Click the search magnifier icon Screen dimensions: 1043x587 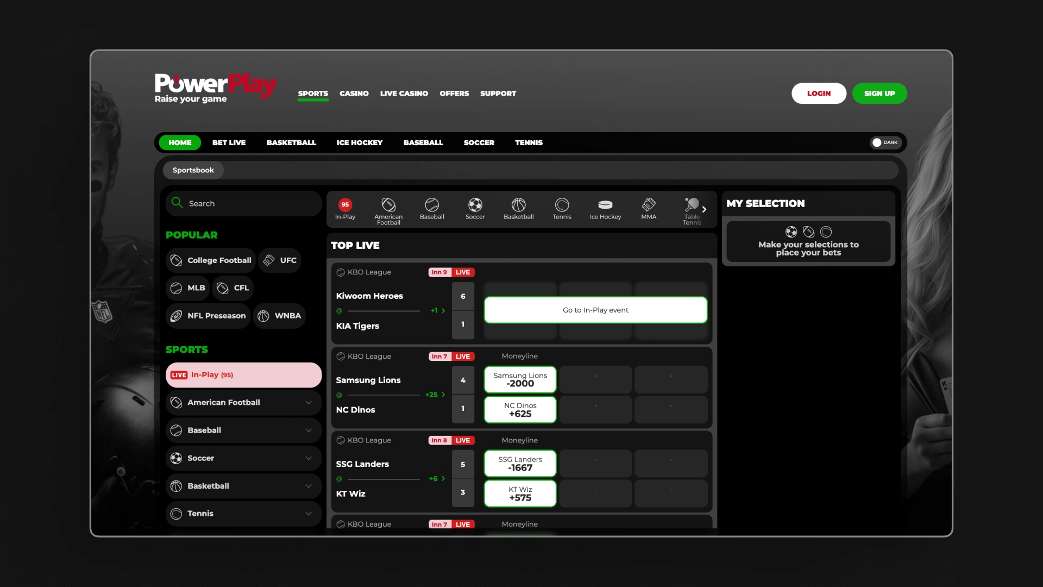click(177, 203)
